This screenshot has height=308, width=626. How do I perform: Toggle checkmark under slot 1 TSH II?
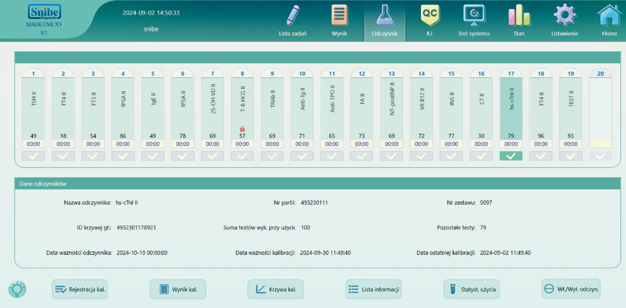point(33,156)
